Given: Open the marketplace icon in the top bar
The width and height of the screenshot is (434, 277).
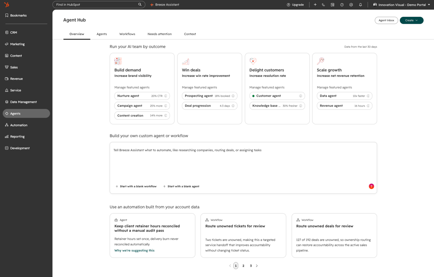Looking at the screenshot, I should coord(332,5).
